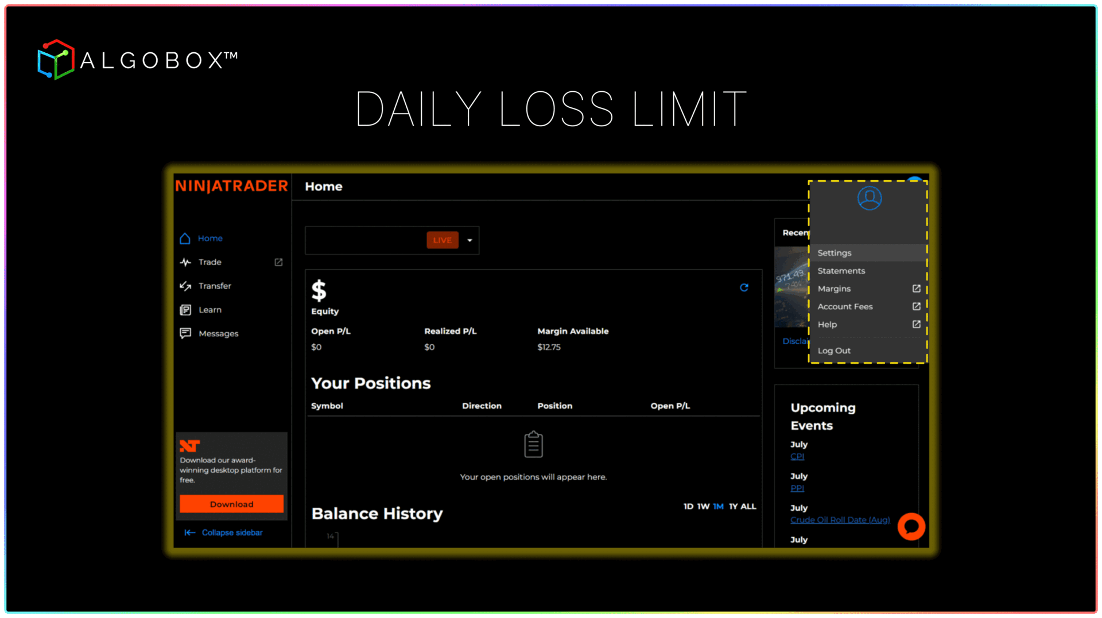Screen dimensions: 1102x618
Task: Select Statements in the profile menu
Action: (x=841, y=271)
